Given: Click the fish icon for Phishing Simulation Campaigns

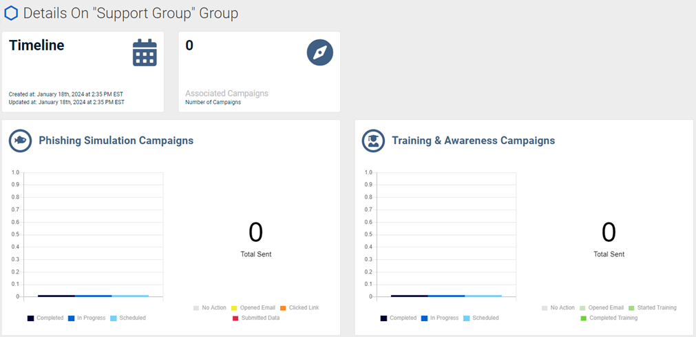Looking at the screenshot, I should [21, 141].
